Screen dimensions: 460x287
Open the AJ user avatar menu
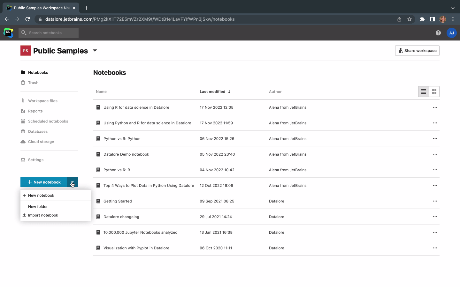(451, 33)
